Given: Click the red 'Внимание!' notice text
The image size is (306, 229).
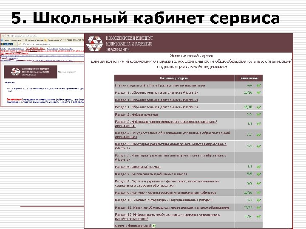Looking at the screenshot, I should pos(14,99).
